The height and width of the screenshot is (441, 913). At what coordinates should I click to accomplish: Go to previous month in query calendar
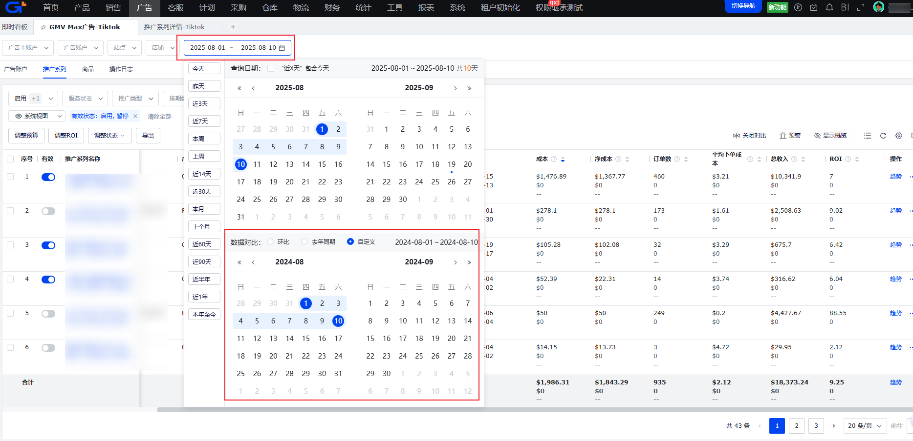tap(253, 88)
